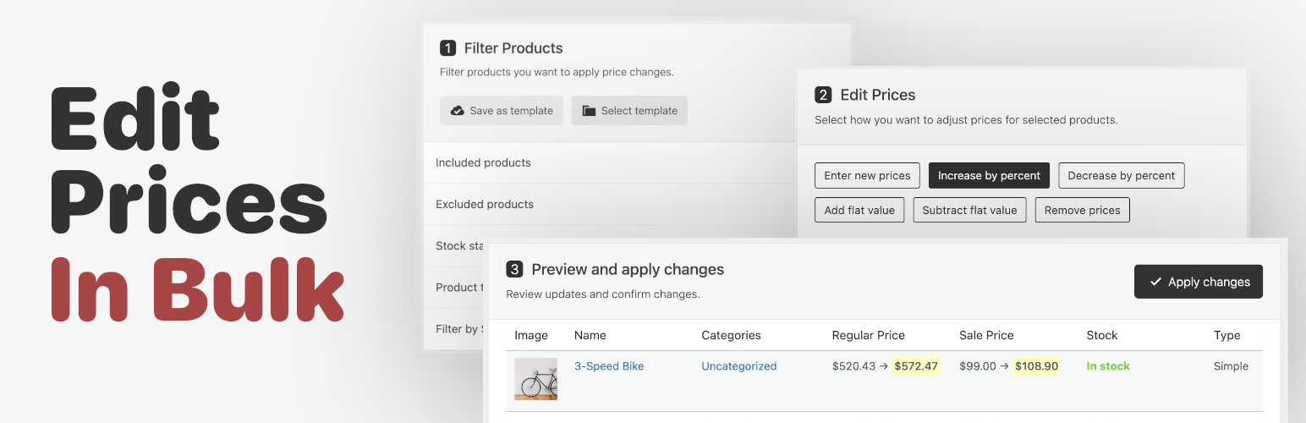Click the bike product thumbnail image
Screen dimensions: 1306x423
tap(535, 379)
